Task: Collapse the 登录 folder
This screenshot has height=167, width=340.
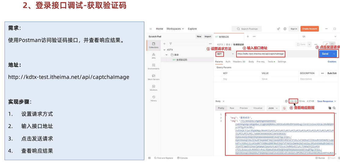Action: point(167,55)
